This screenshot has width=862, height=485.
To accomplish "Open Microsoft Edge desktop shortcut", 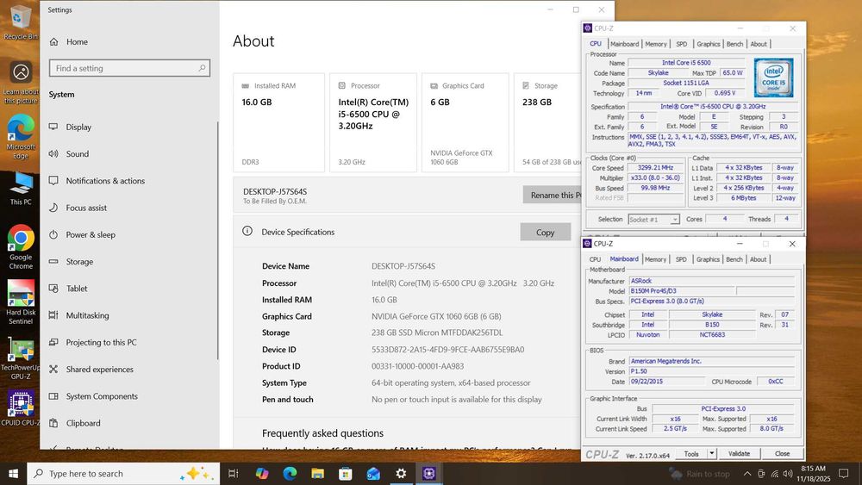I will pos(21,137).
